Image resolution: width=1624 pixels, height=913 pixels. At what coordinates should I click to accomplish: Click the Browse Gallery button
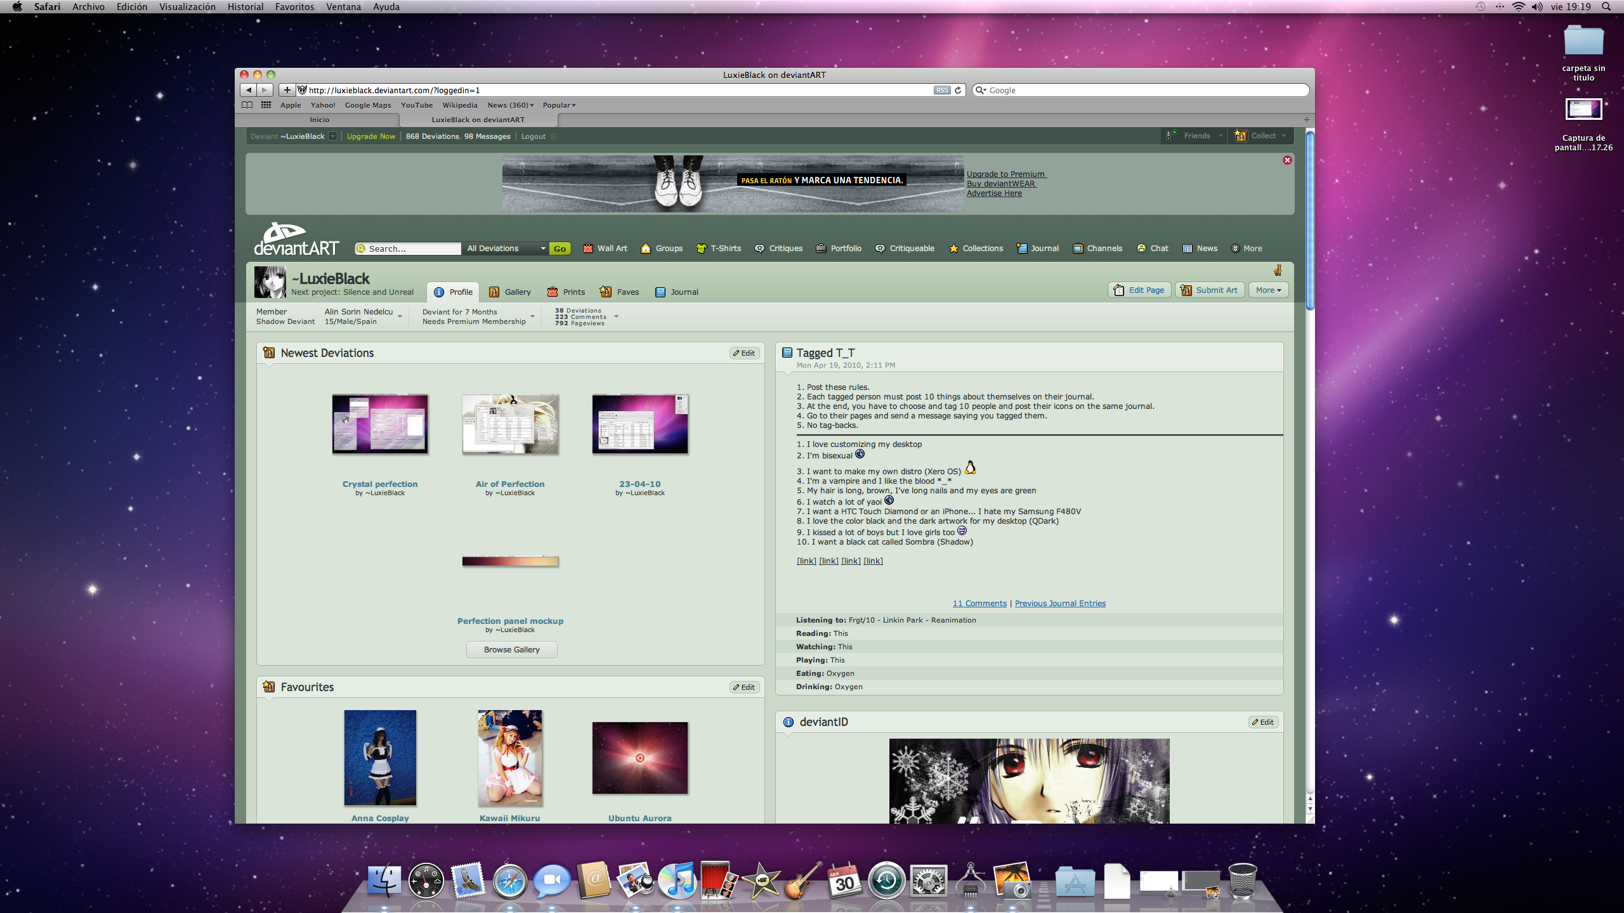[511, 649]
